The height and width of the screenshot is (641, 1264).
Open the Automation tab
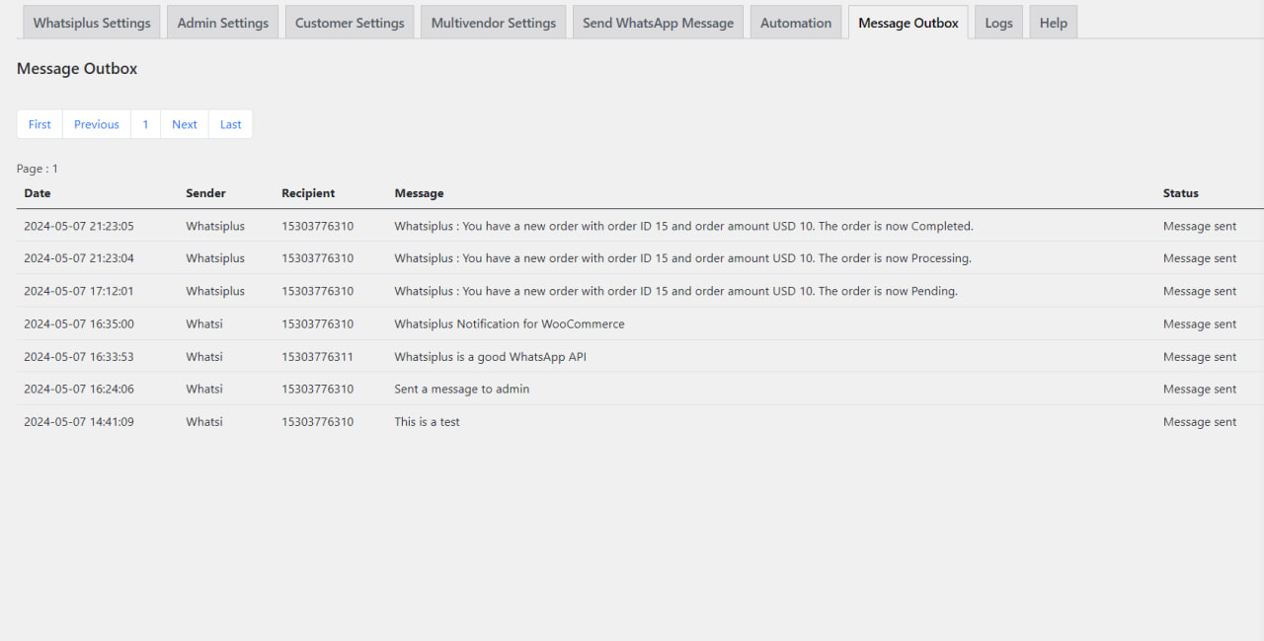796,22
